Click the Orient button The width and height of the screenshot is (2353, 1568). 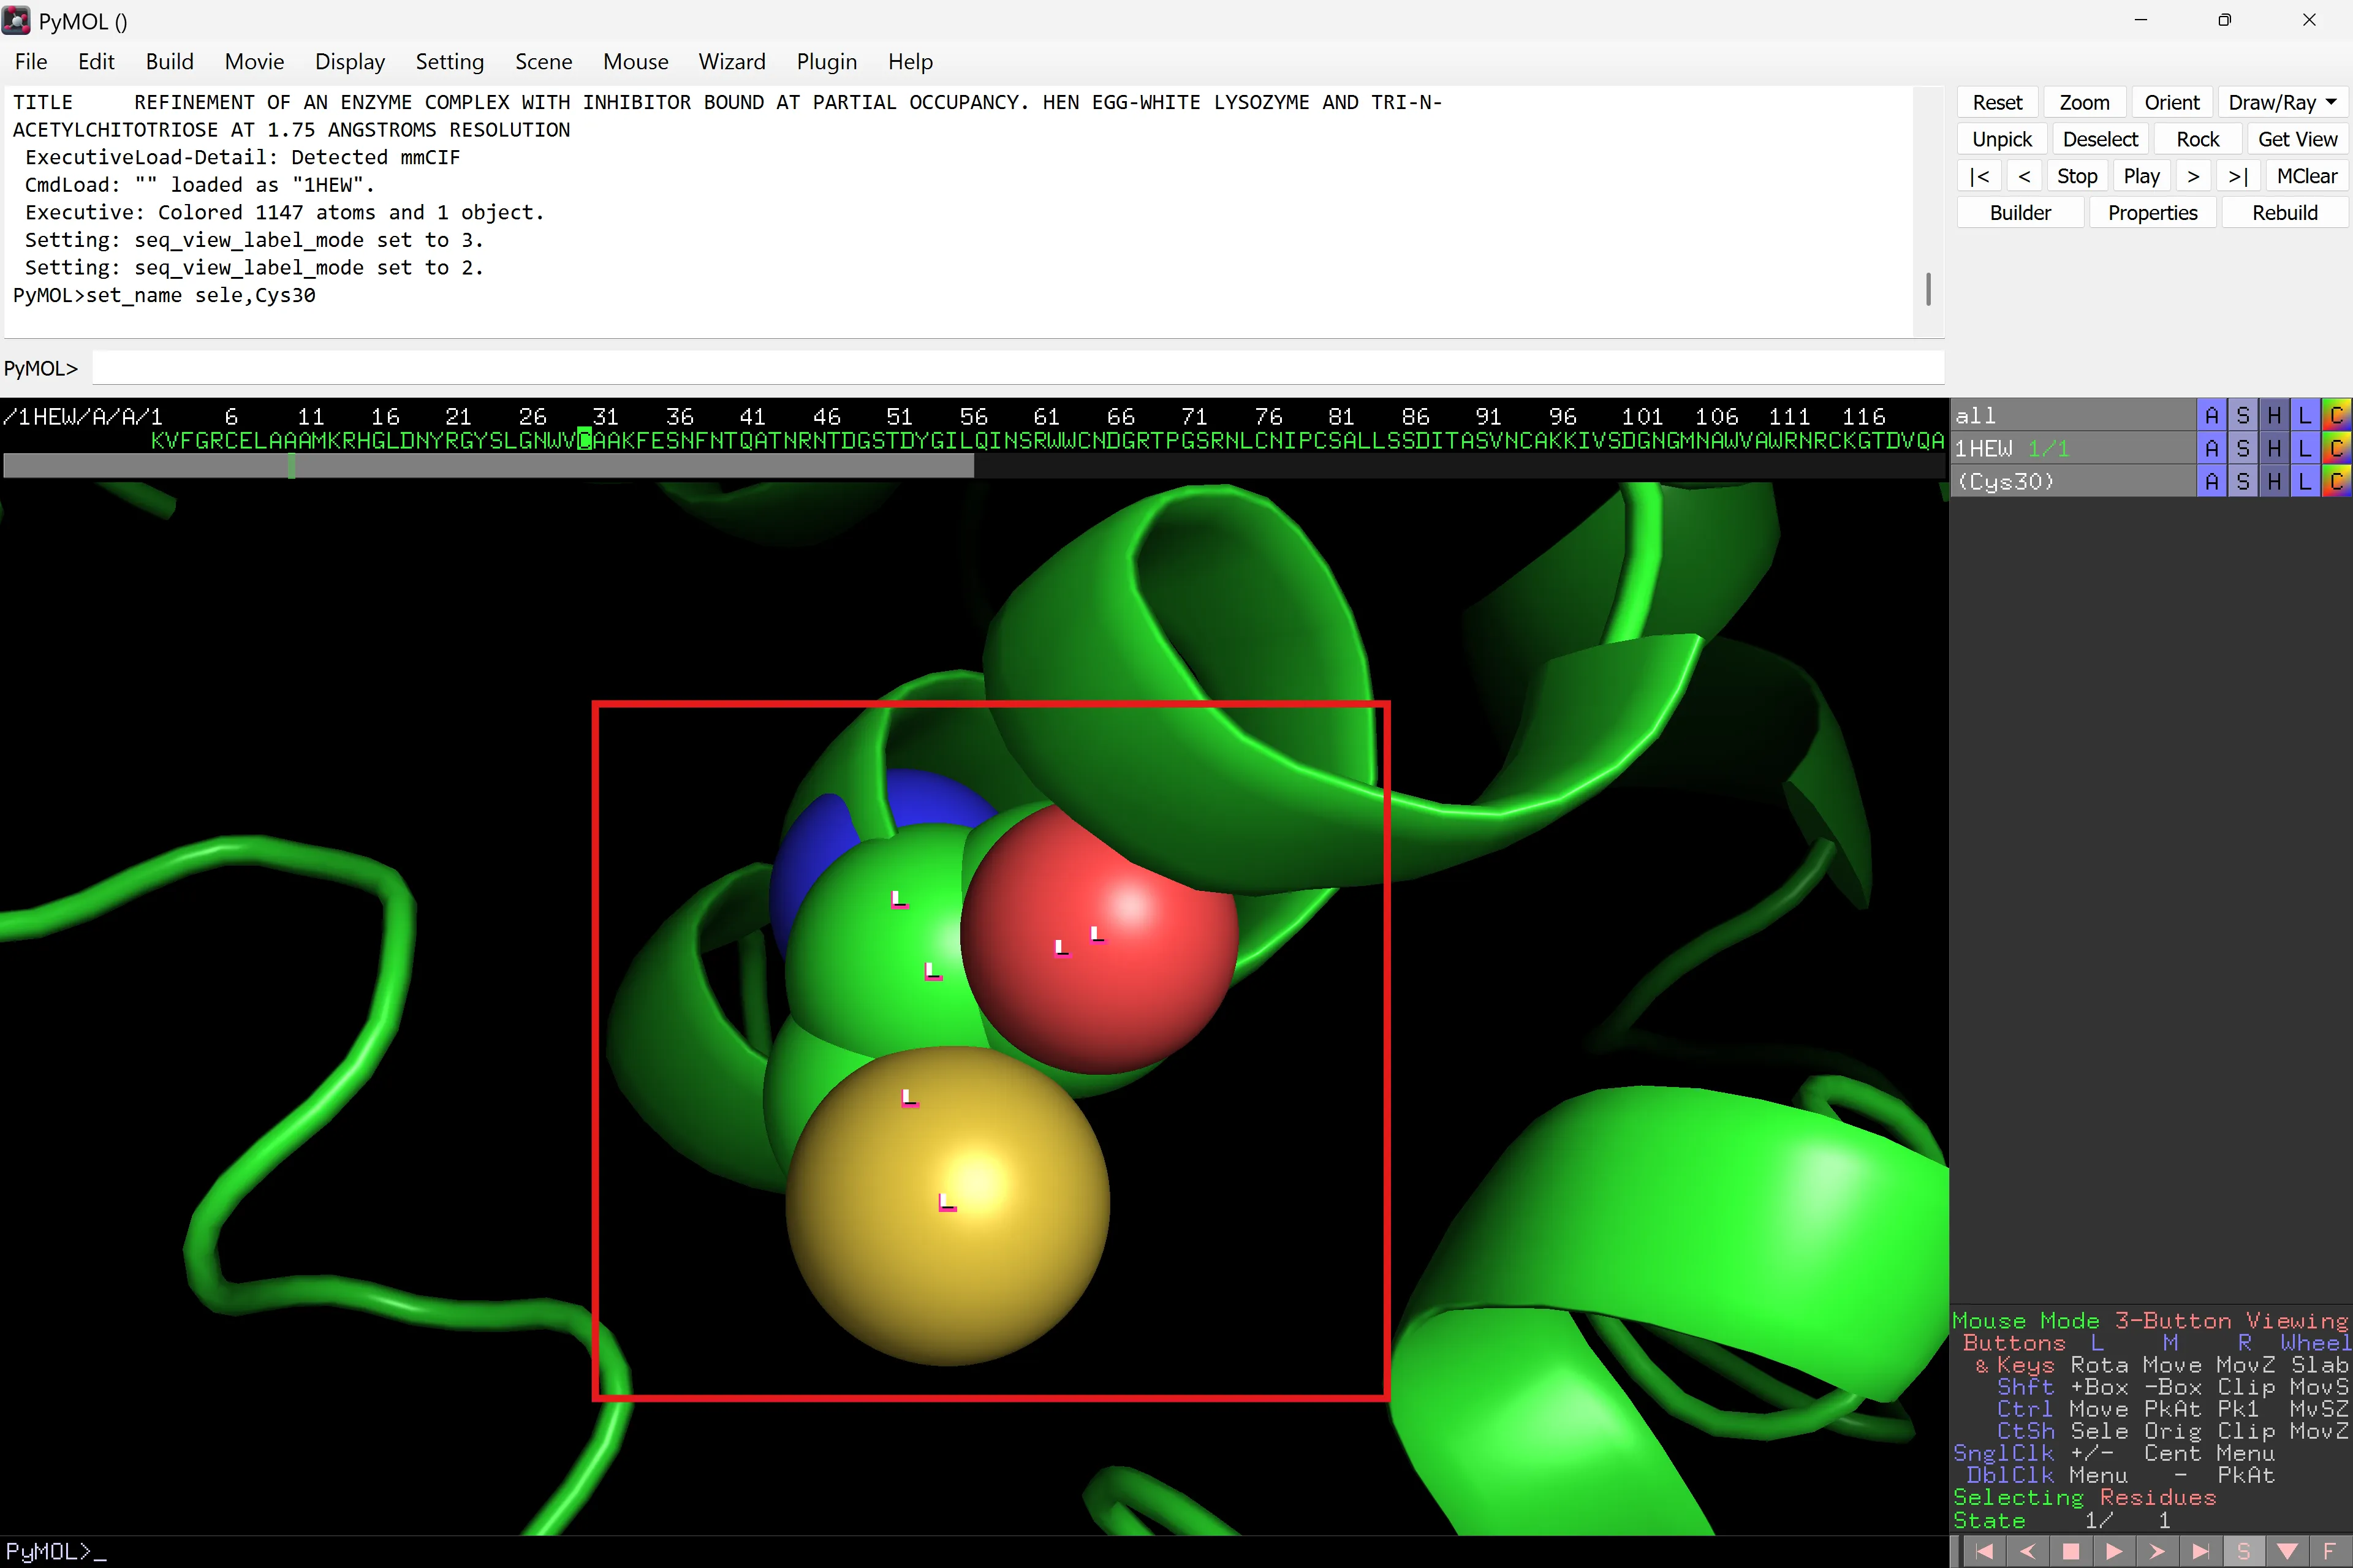coord(2171,103)
